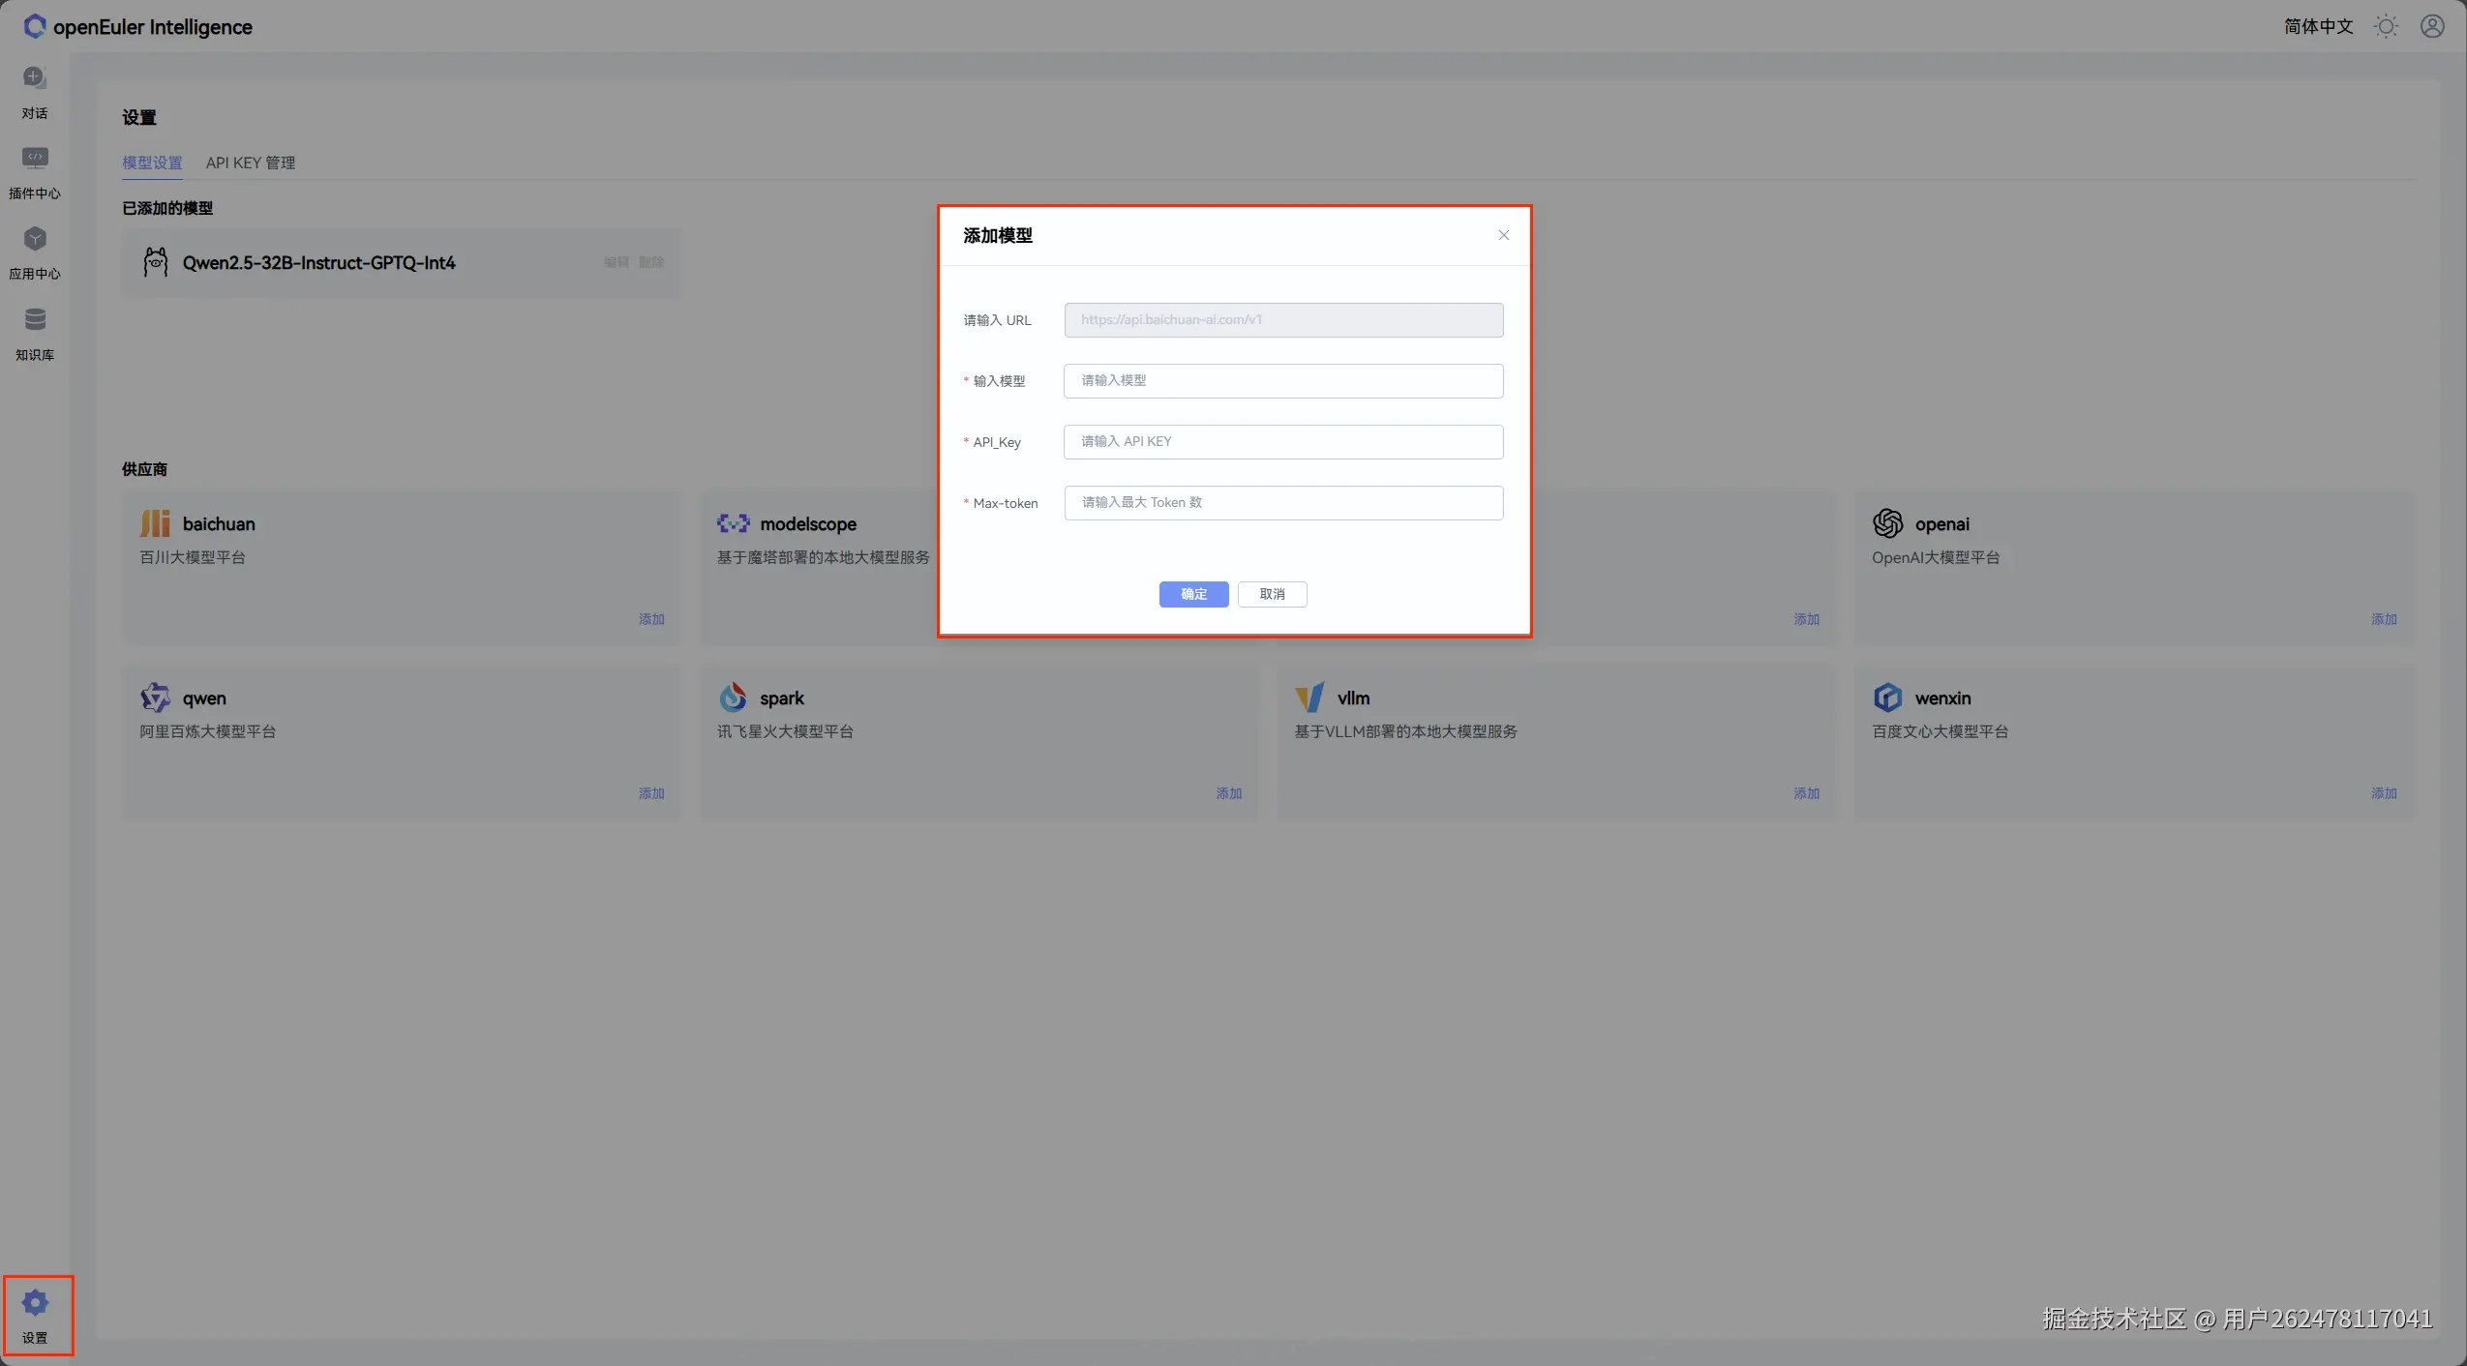Open the 简体中文 language selector
The image size is (2467, 1366).
[2318, 27]
